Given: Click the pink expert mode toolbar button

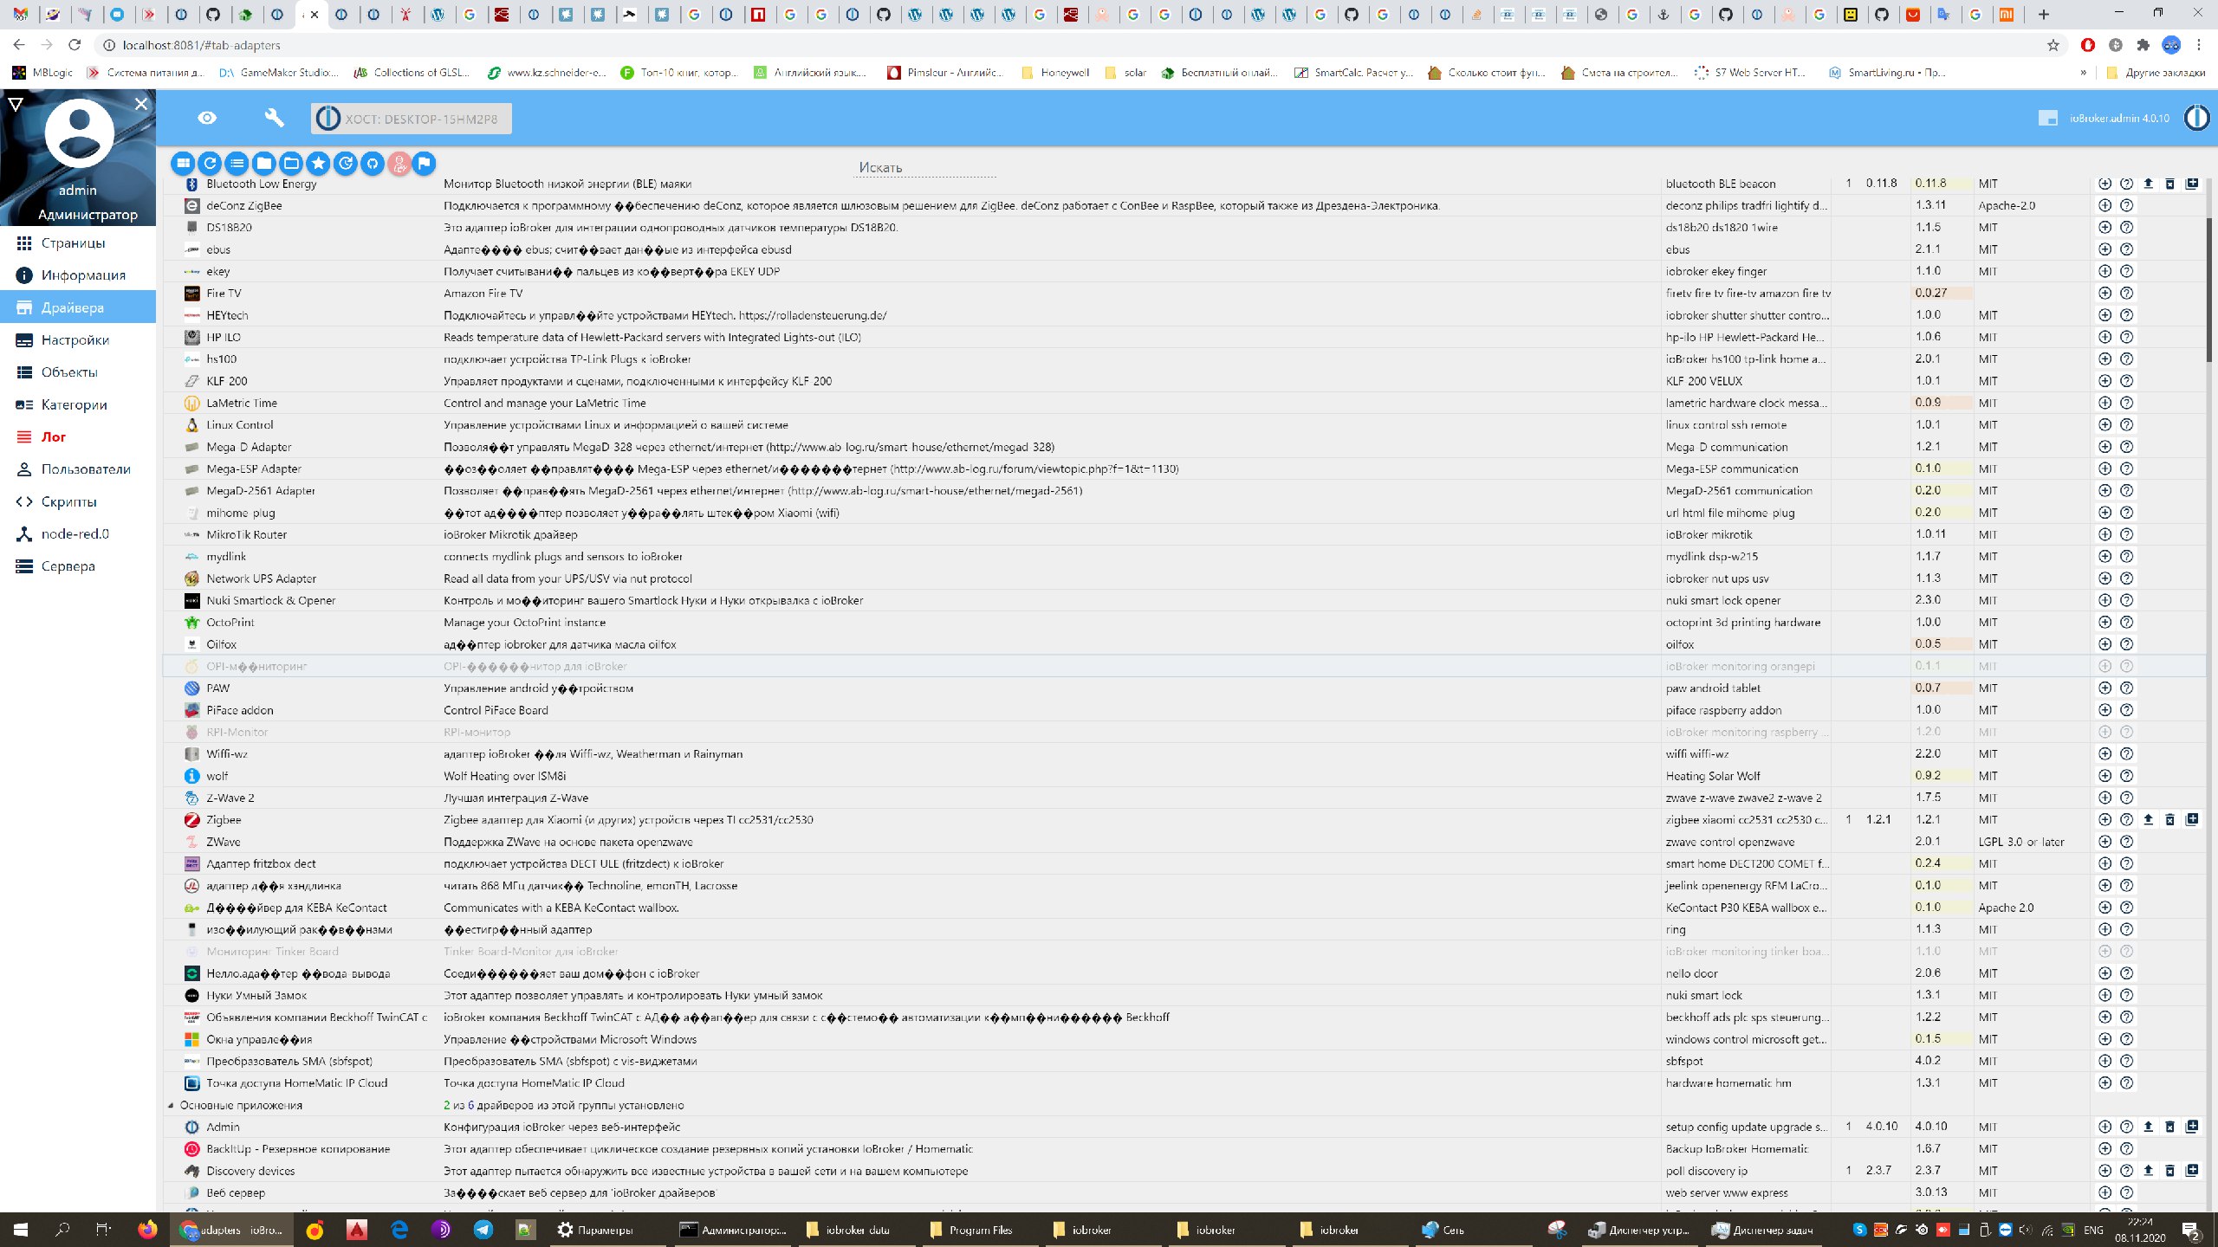Looking at the screenshot, I should [x=399, y=163].
